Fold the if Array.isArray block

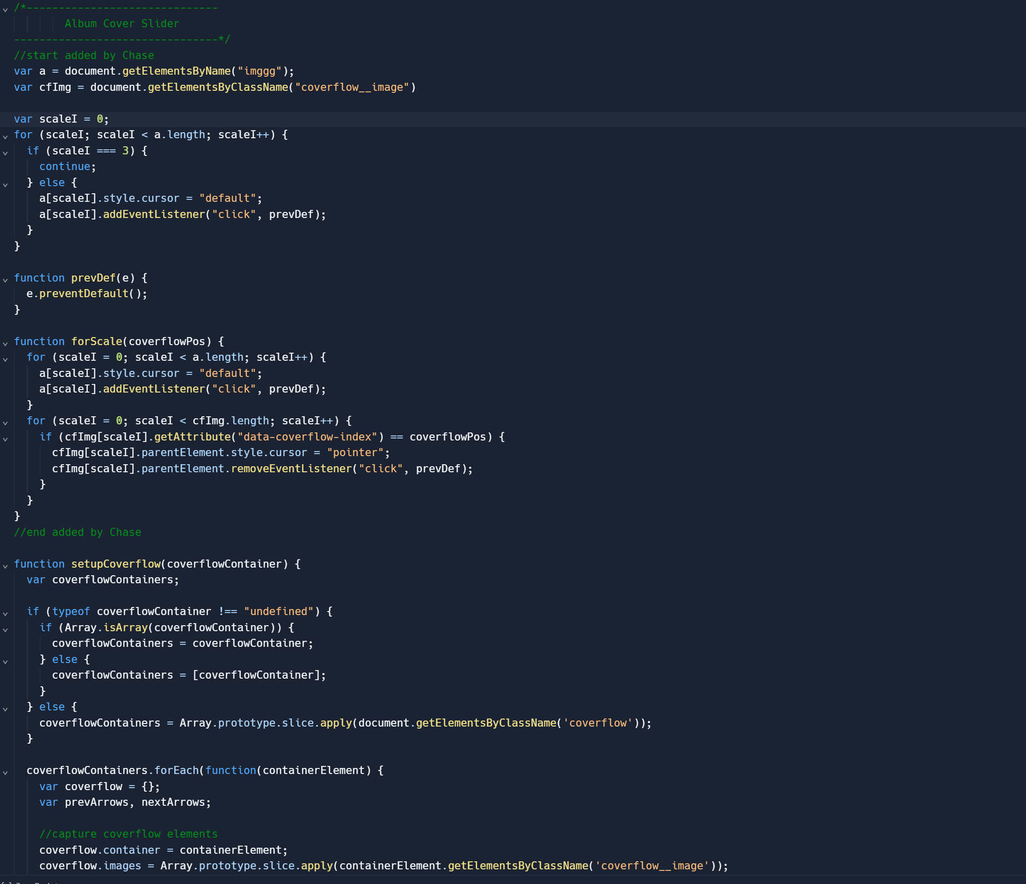[x=5, y=629]
